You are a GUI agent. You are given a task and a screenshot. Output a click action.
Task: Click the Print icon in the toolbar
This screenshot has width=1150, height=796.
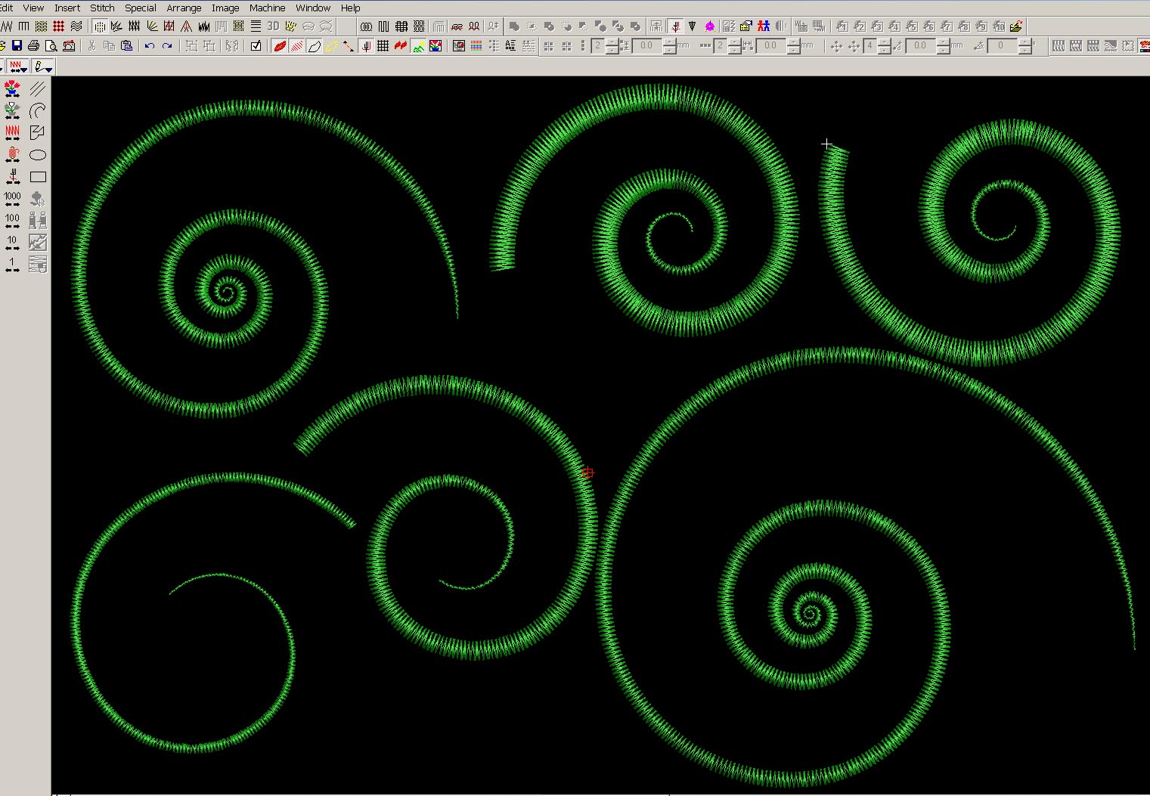34,46
